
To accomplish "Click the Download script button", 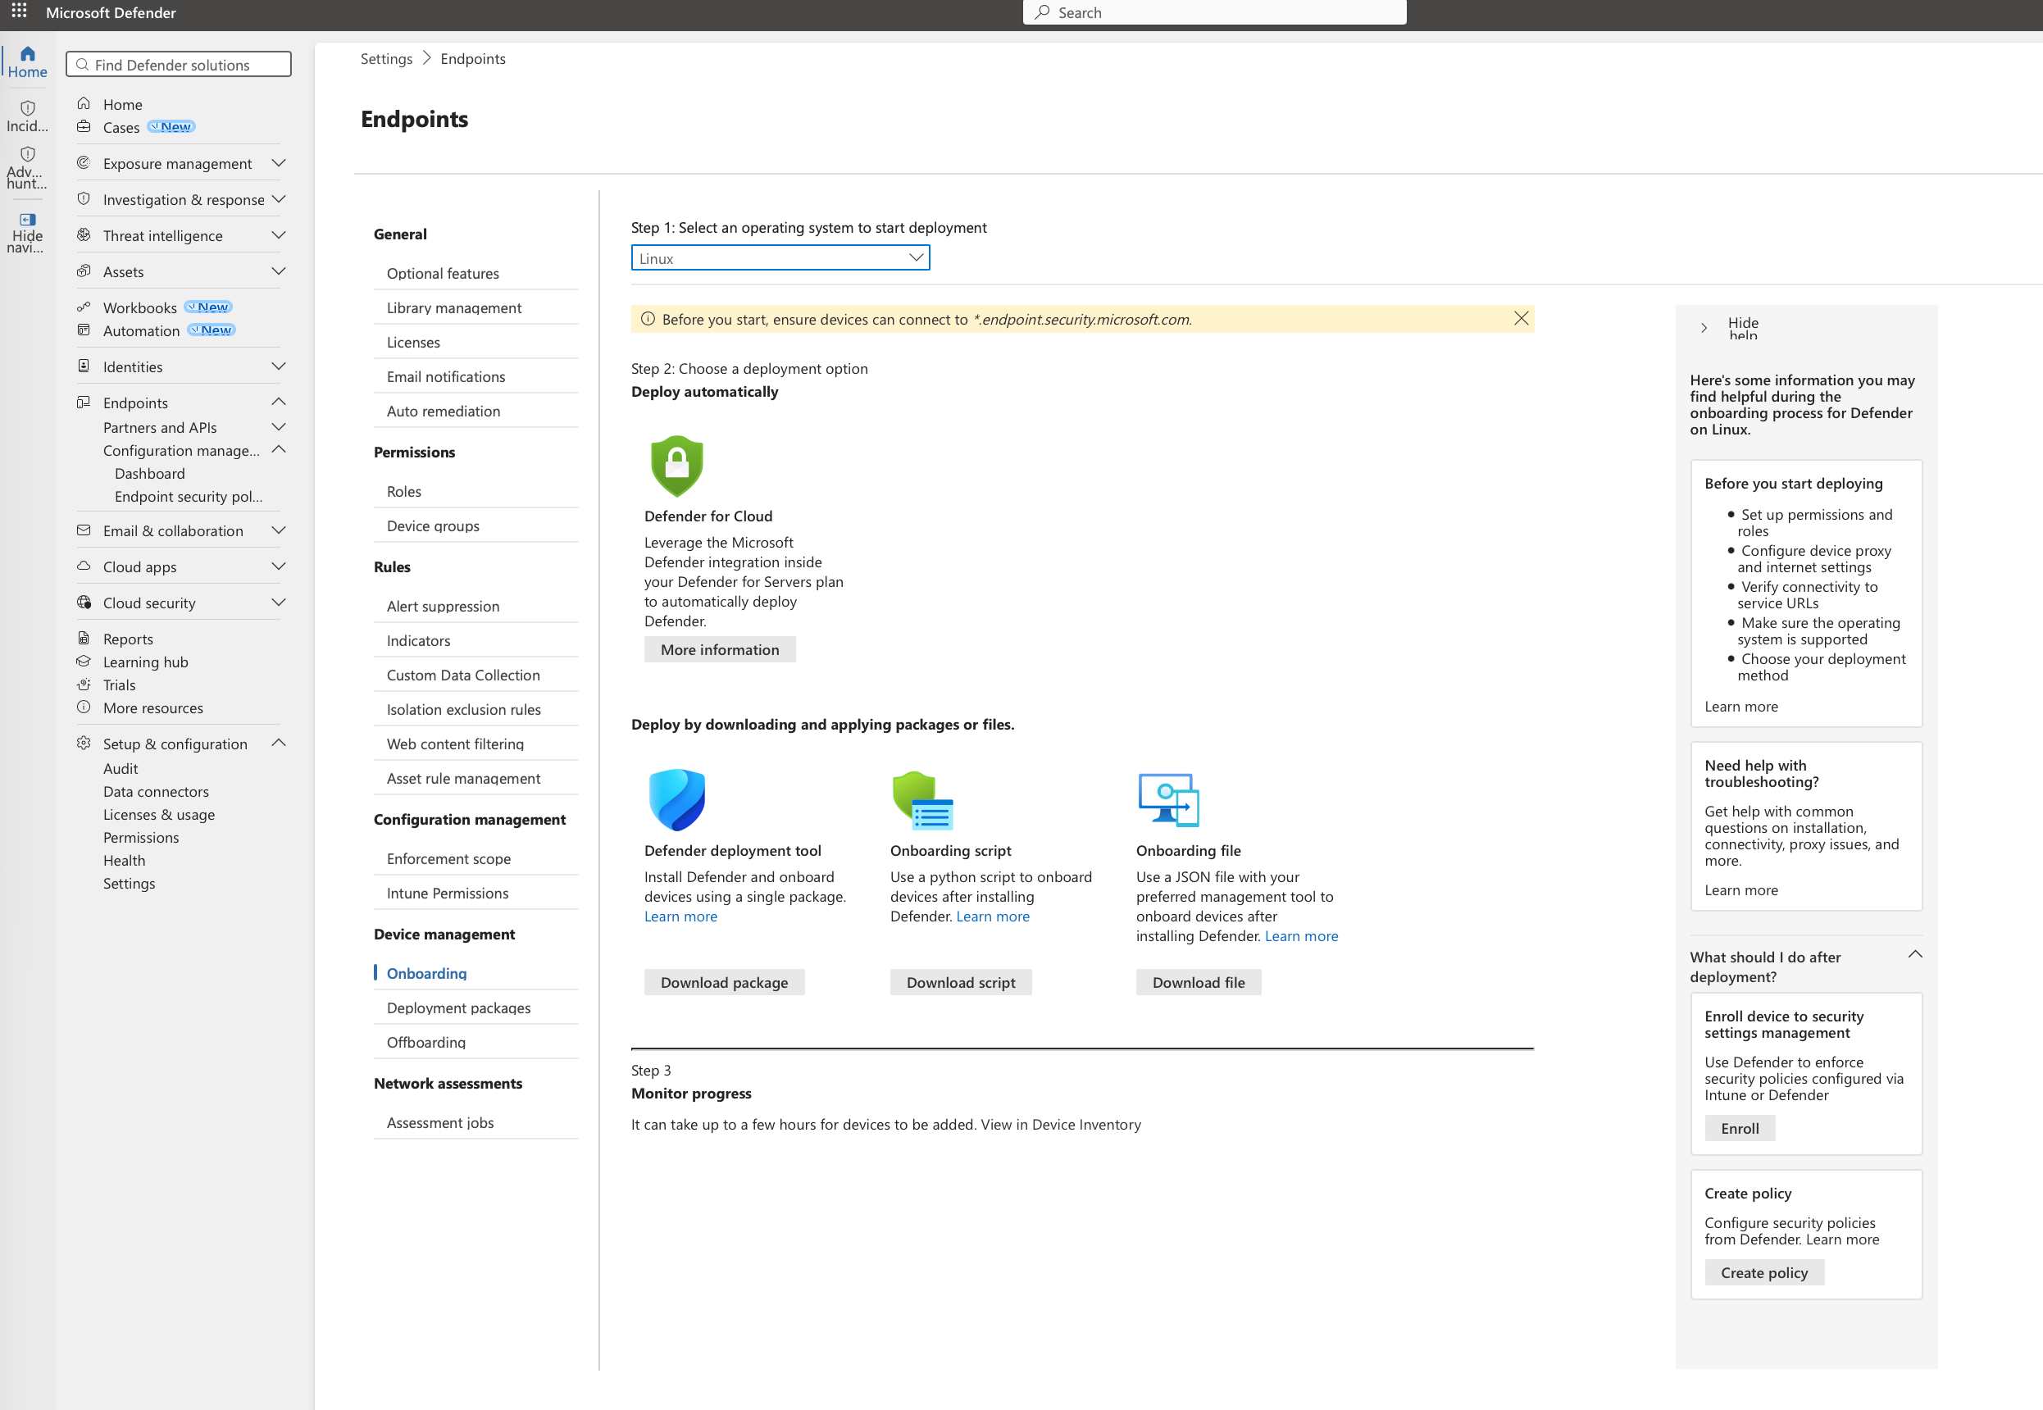I will pos(960,982).
